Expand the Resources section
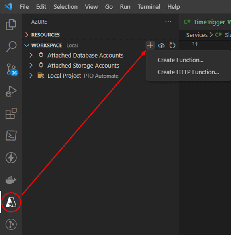The height and width of the screenshot is (235, 231). coord(27,35)
